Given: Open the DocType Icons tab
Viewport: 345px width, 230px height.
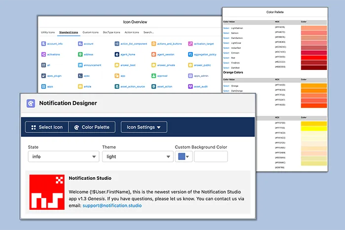Looking at the screenshot, I should pyautogui.click(x=111, y=33).
